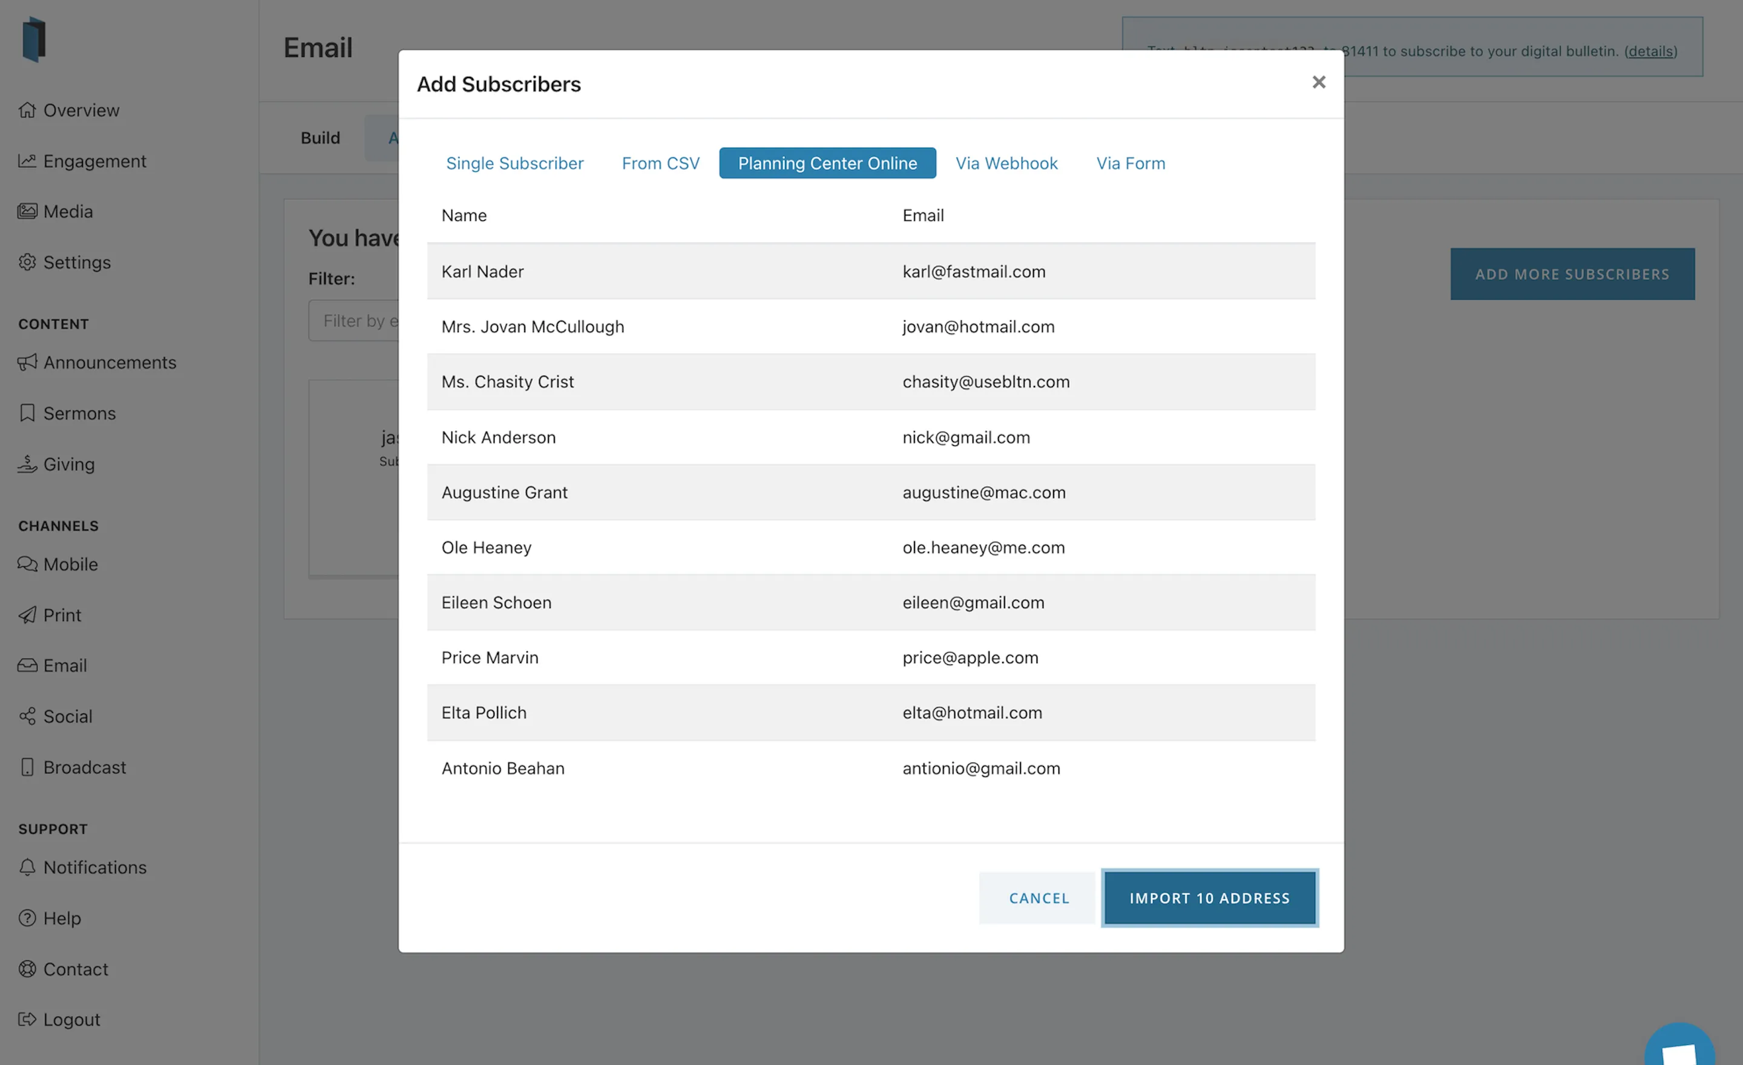The width and height of the screenshot is (1743, 1065).
Task: Open the Help section
Action: (x=62, y=918)
